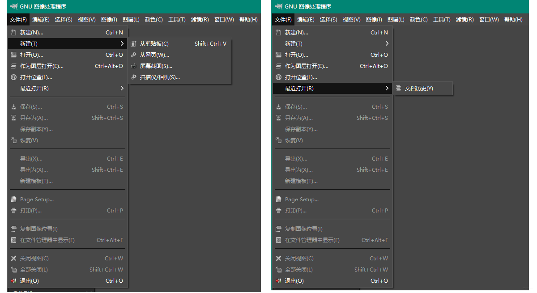Viewport: 537px width, 293px height.
Task: Click save-as icon beside 另存为(A) in right window
Action: click(x=278, y=118)
